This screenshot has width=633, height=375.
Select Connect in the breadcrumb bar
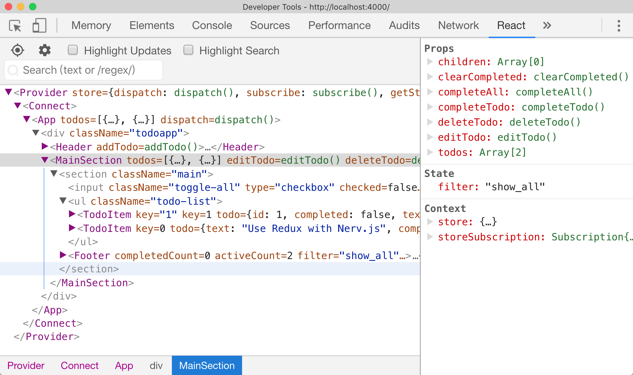click(80, 366)
